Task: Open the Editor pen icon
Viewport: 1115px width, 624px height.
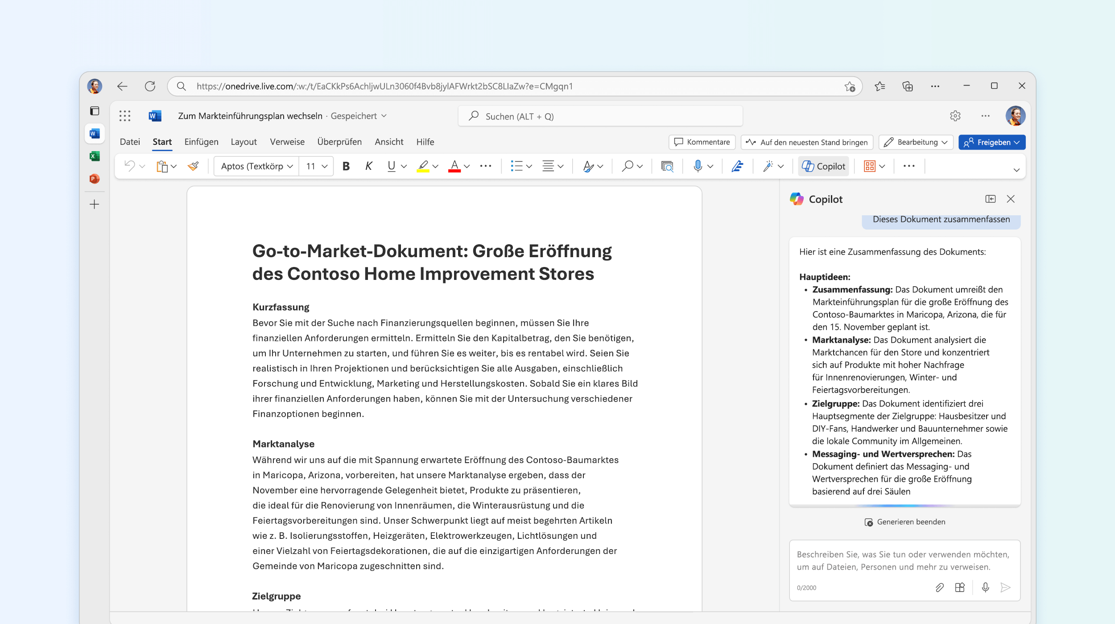Action: tap(737, 166)
